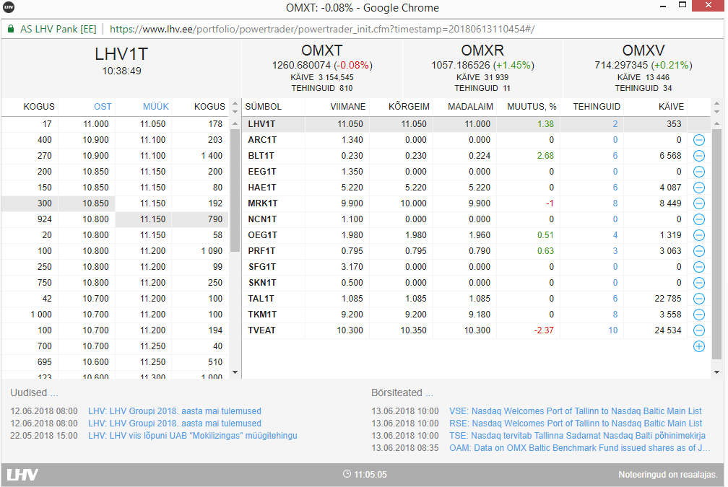Viewport: 728px width, 487px height.
Task: Click the MÜÜK column header
Action: pyautogui.click(x=155, y=107)
